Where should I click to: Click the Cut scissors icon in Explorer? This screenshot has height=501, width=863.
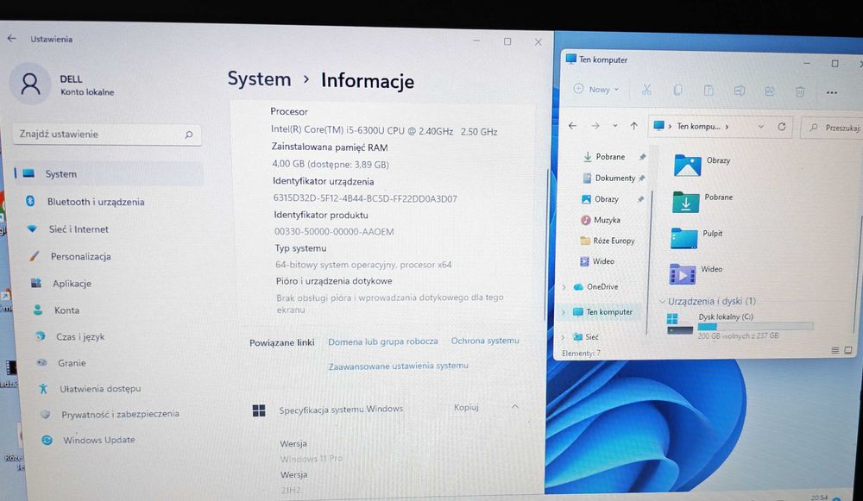[646, 90]
